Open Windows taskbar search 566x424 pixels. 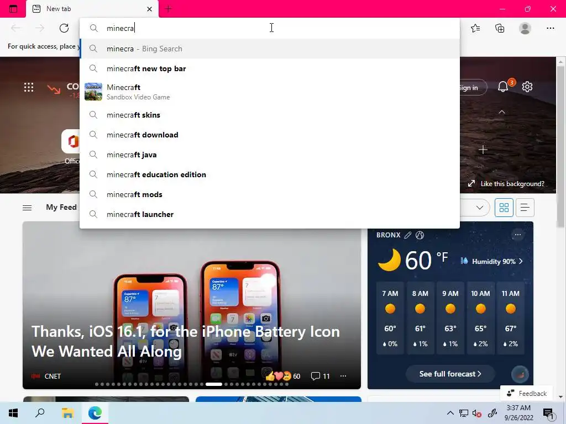click(40, 413)
